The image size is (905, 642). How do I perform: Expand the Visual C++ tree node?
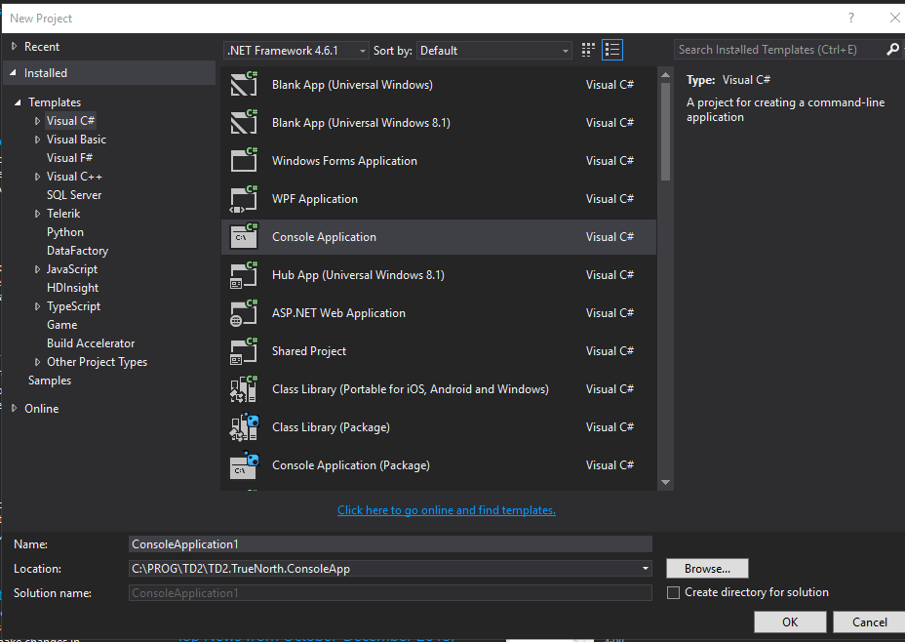tap(37, 176)
